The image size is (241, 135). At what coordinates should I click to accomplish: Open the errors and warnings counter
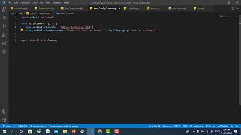[23, 126]
